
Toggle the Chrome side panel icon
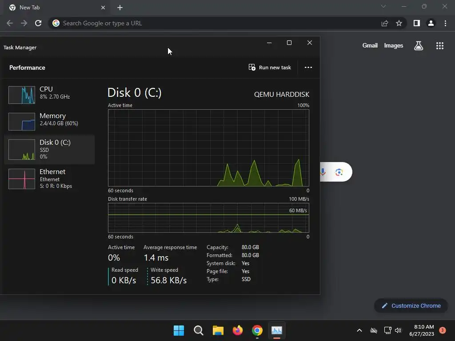tap(417, 23)
